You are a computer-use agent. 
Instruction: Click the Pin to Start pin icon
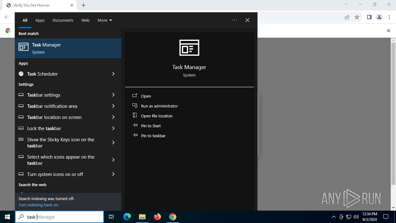(135, 125)
